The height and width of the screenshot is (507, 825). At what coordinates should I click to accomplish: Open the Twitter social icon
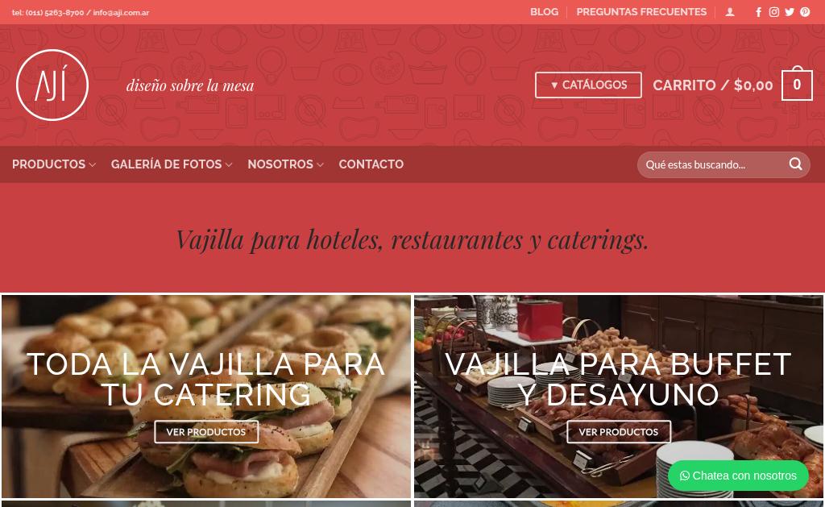(790, 12)
